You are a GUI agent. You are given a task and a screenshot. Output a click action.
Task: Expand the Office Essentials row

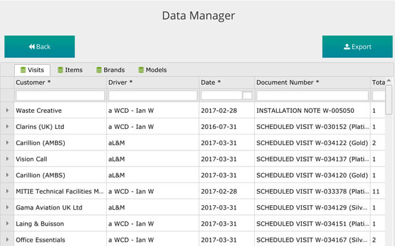7,239
